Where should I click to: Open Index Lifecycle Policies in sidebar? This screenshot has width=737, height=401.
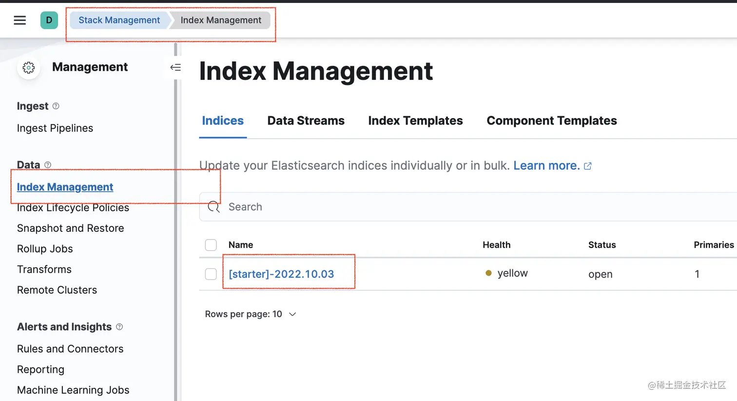(73, 208)
